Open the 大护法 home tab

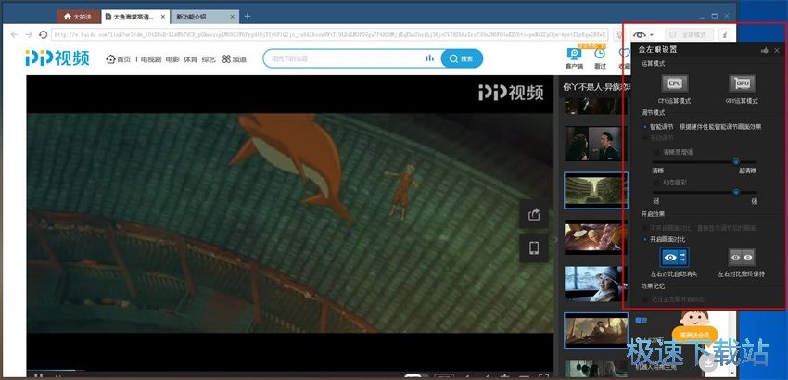point(78,17)
